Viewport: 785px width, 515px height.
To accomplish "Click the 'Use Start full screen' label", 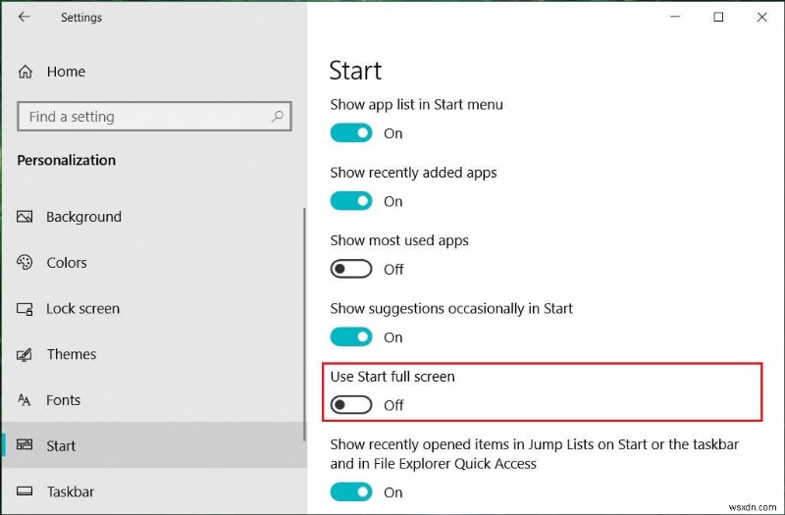I will [x=392, y=377].
